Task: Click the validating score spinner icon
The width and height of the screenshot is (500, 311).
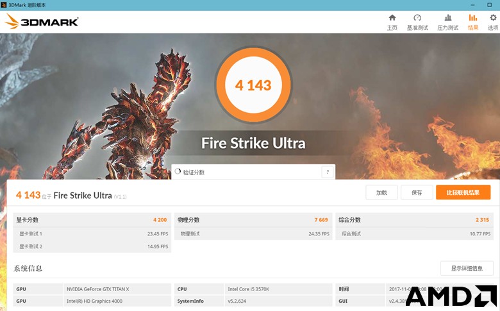Action: coord(178,171)
